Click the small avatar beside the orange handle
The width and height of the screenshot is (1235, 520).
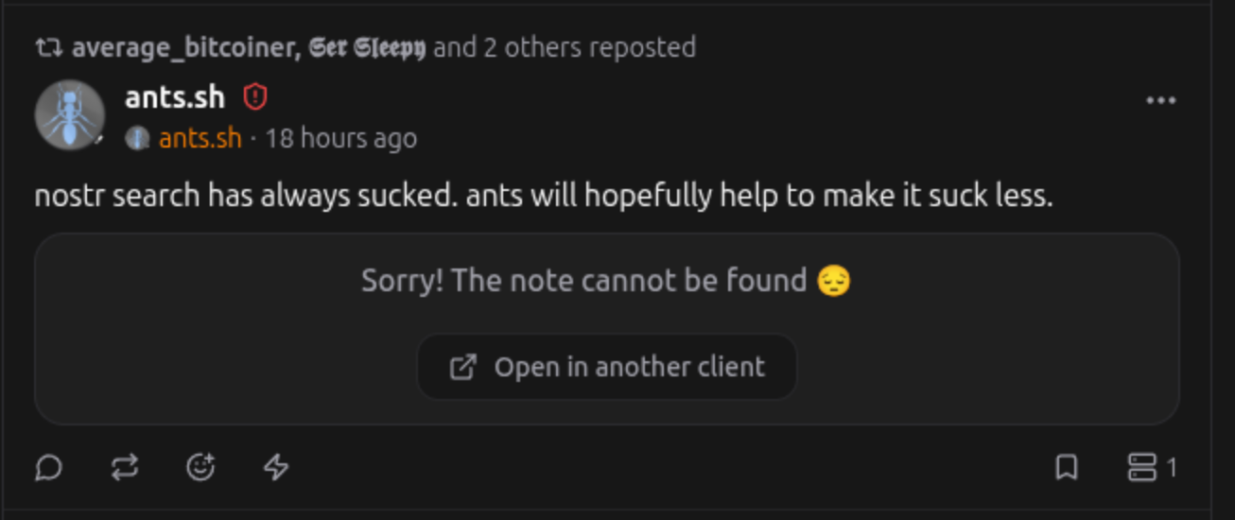pyautogui.click(x=137, y=138)
